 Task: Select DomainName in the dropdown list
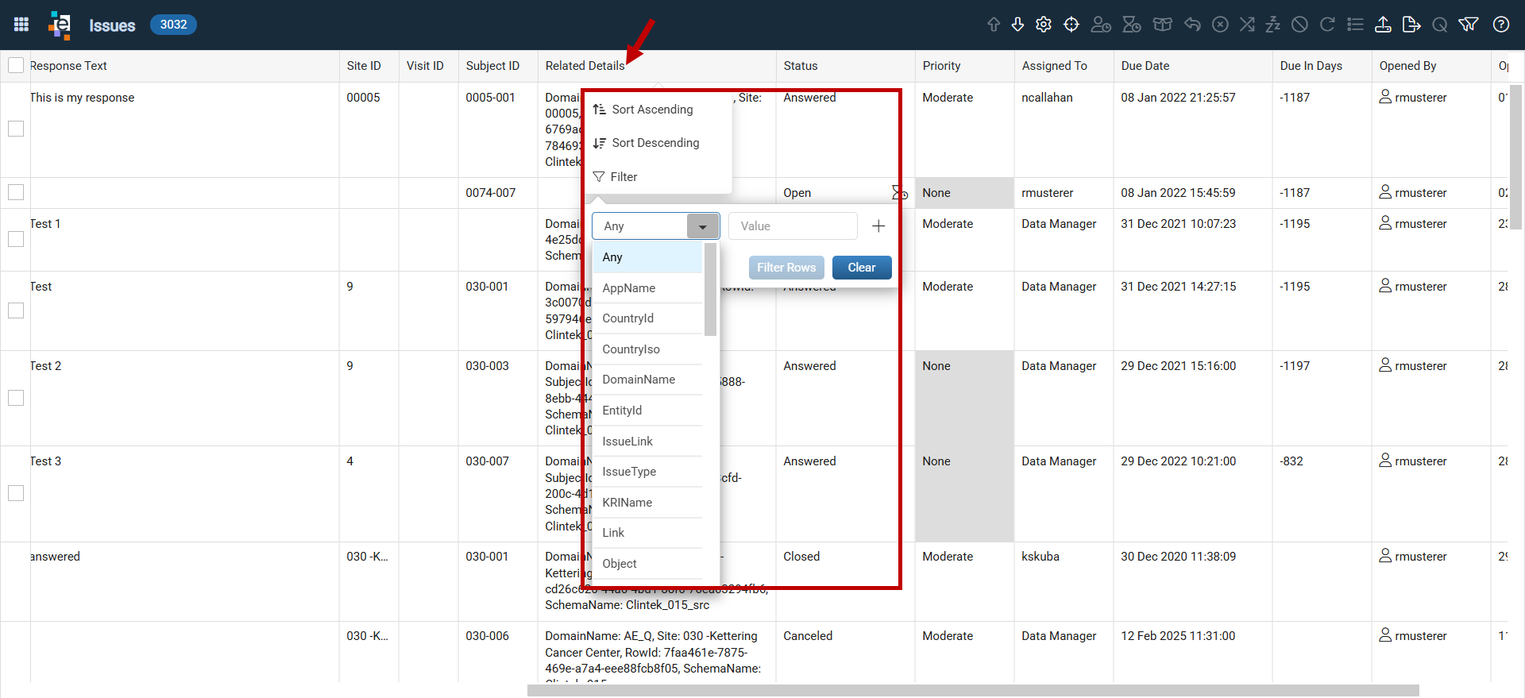[x=647, y=380]
